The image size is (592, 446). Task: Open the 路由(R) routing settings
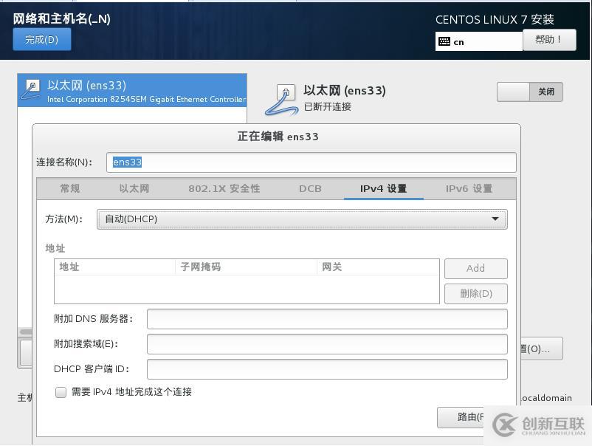point(475,417)
